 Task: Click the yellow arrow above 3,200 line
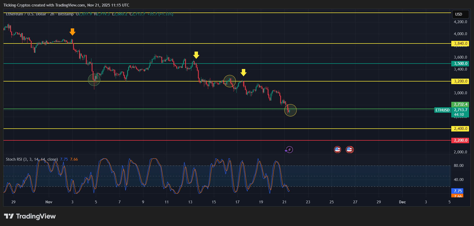click(243, 72)
